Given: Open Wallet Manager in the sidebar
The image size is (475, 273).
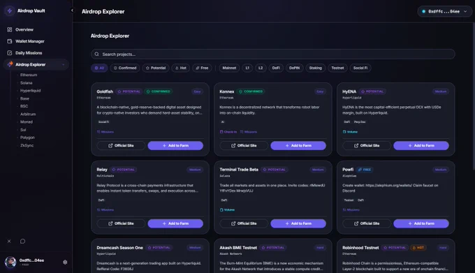Looking at the screenshot, I should point(29,41).
